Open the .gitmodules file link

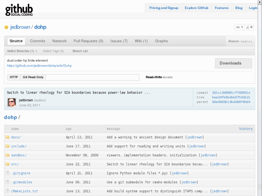pyautogui.click(x=22, y=182)
